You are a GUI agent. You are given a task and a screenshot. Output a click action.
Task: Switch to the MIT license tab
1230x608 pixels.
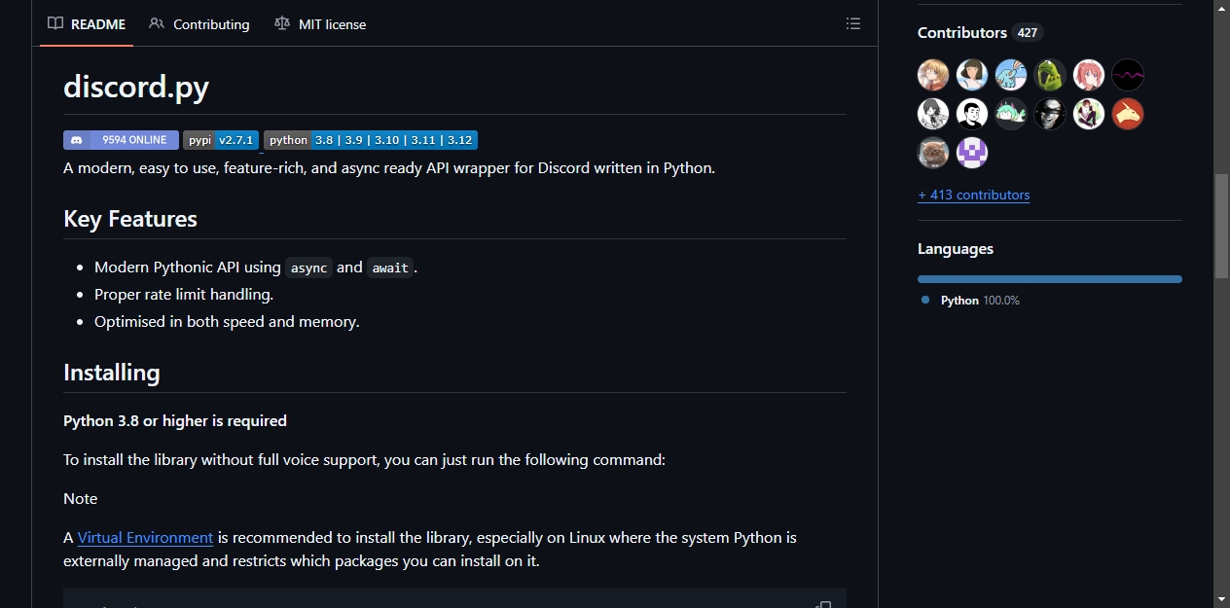coord(320,24)
